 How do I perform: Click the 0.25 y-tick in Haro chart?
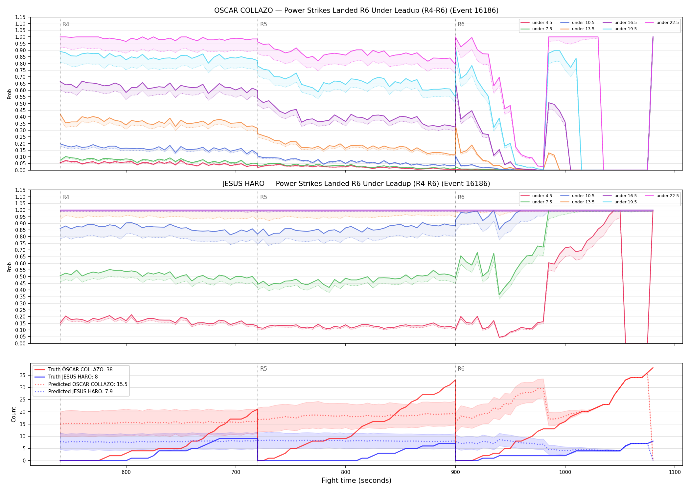(20, 310)
